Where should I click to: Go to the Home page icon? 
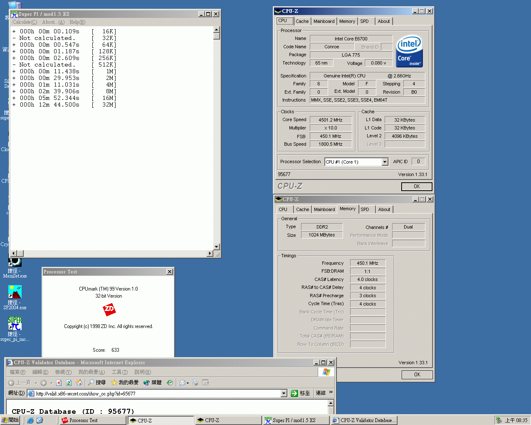(x=79, y=383)
